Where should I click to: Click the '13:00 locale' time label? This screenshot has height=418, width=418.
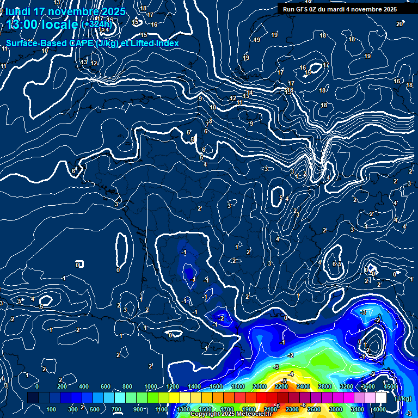click(x=42, y=24)
